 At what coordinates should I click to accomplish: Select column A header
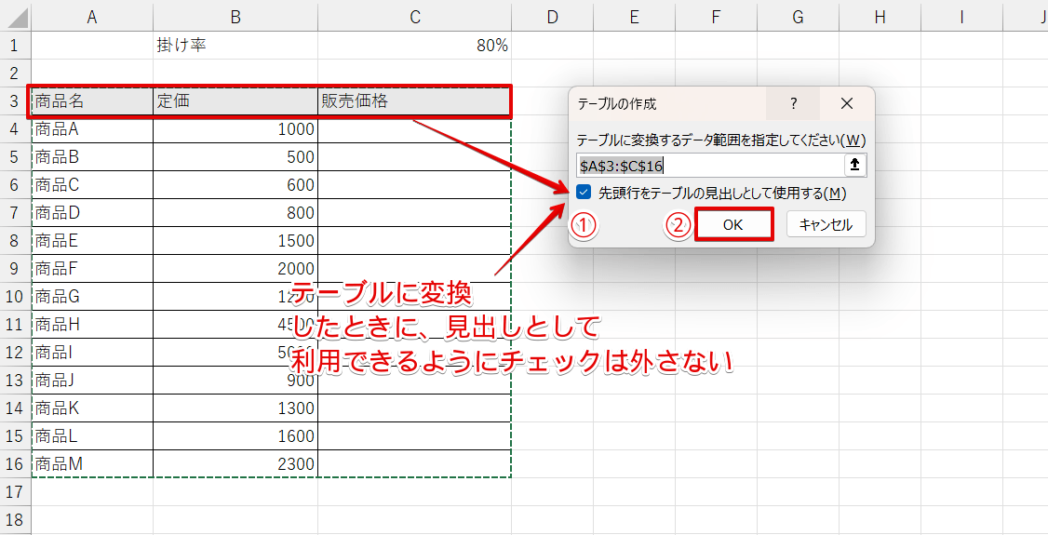[92, 18]
